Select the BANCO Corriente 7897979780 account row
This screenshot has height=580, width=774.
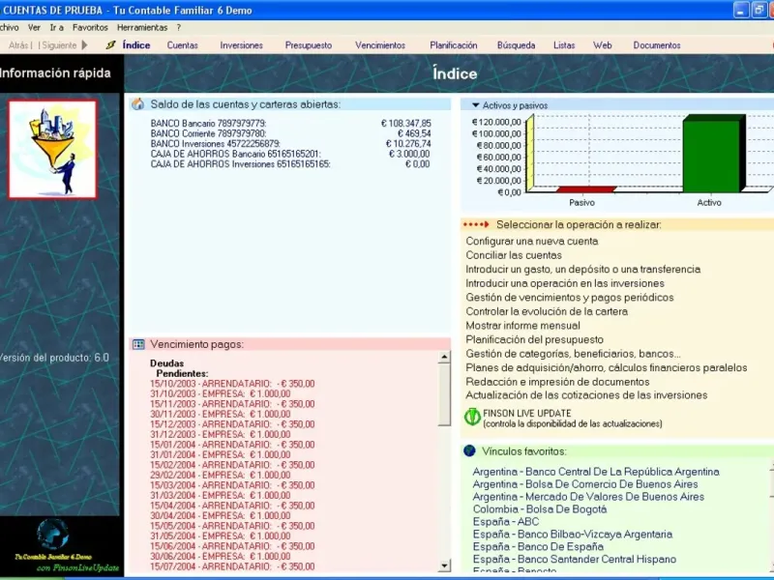click(x=290, y=133)
